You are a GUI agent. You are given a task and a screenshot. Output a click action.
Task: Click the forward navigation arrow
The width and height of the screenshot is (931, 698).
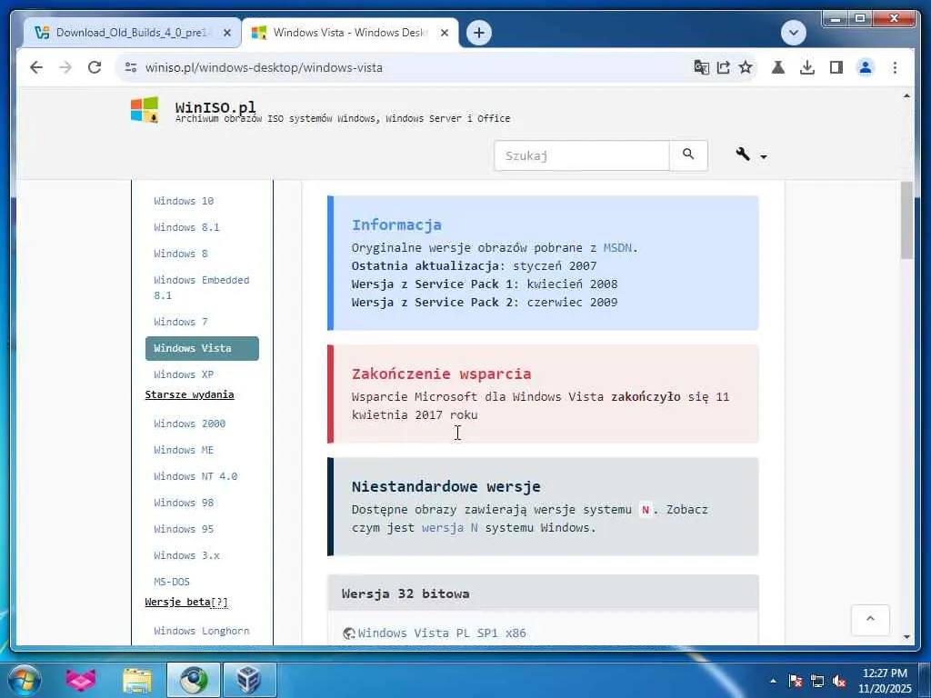65,67
